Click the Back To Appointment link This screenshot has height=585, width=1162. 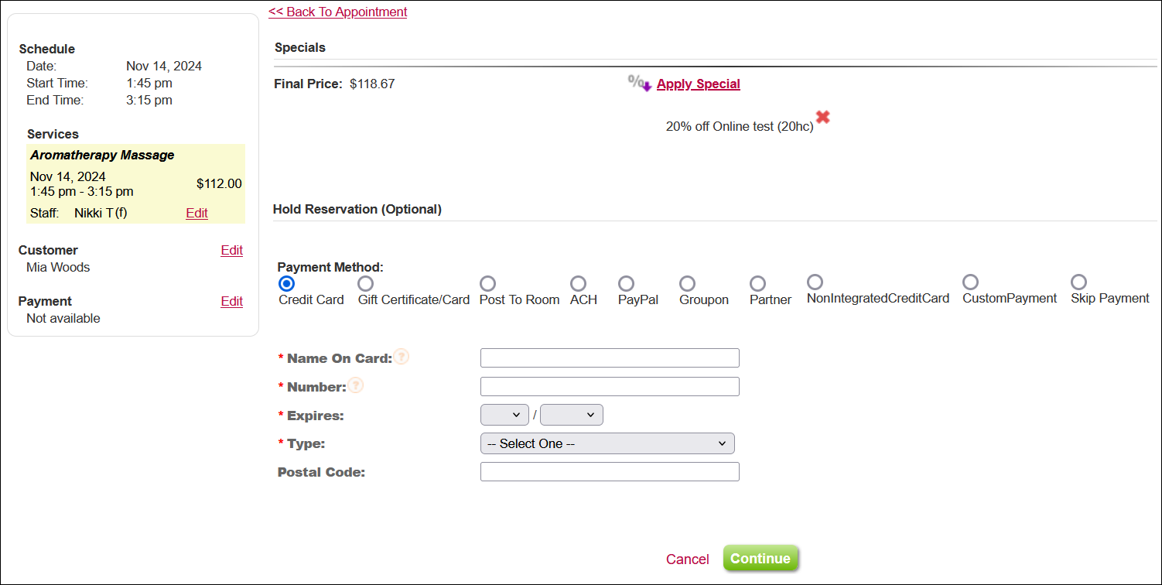click(x=337, y=12)
